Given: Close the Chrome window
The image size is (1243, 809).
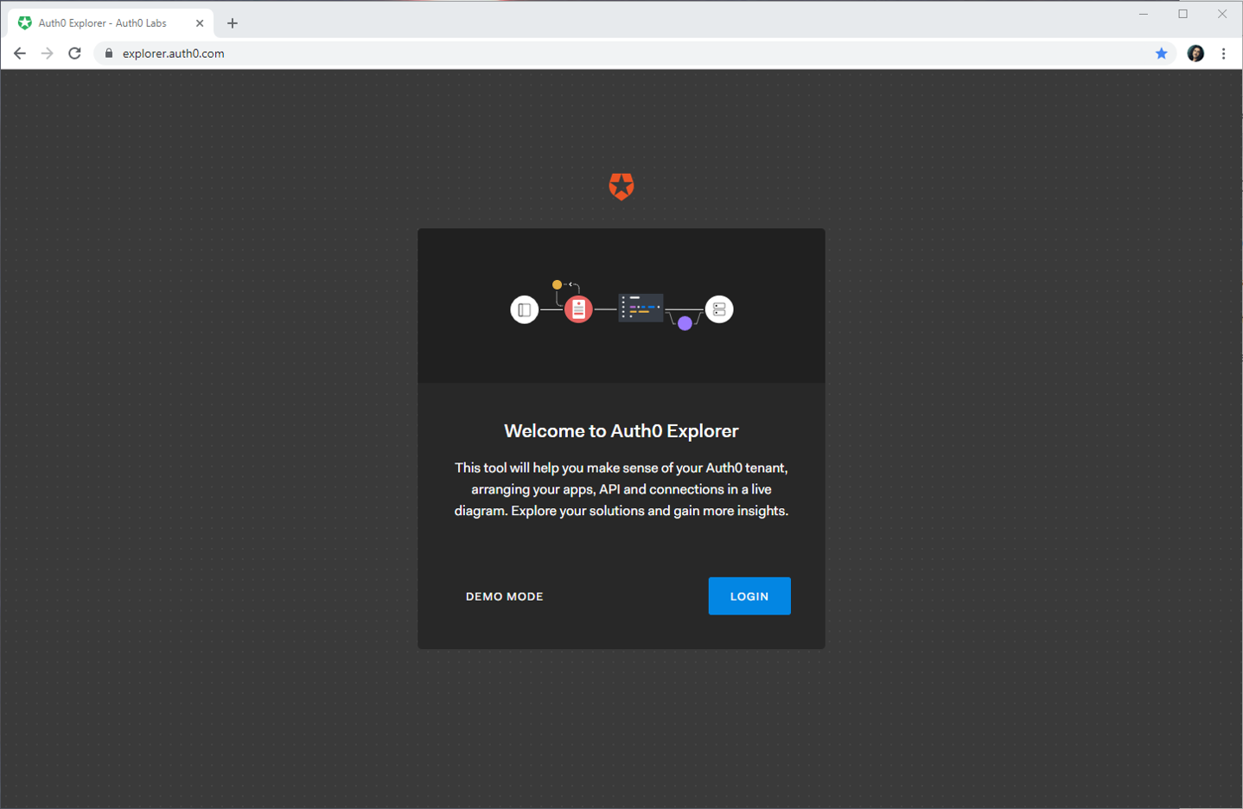Looking at the screenshot, I should pos(1222,14).
